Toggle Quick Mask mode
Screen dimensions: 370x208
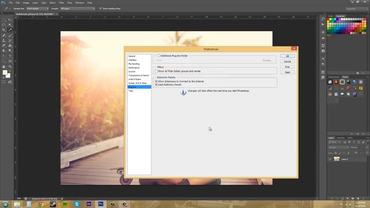point(3,82)
